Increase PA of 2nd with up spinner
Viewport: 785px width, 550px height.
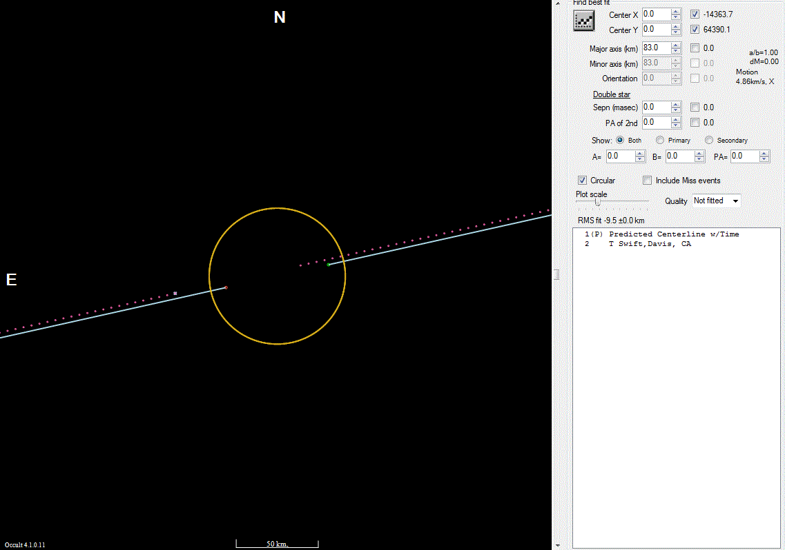tap(676, 119)
